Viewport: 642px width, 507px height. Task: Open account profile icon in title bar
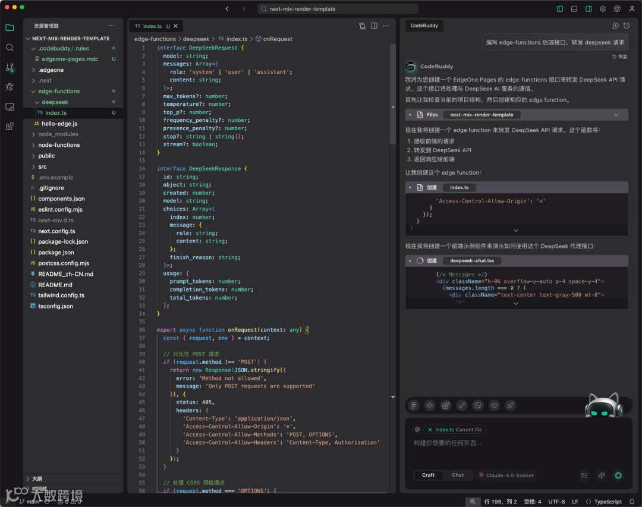pyautogui.click(x=632, y=8)
